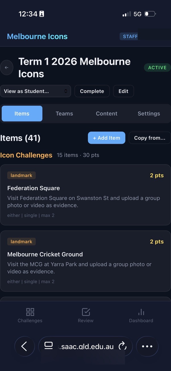Click the Edit button

pyautogui.click(x=123, y=91)
